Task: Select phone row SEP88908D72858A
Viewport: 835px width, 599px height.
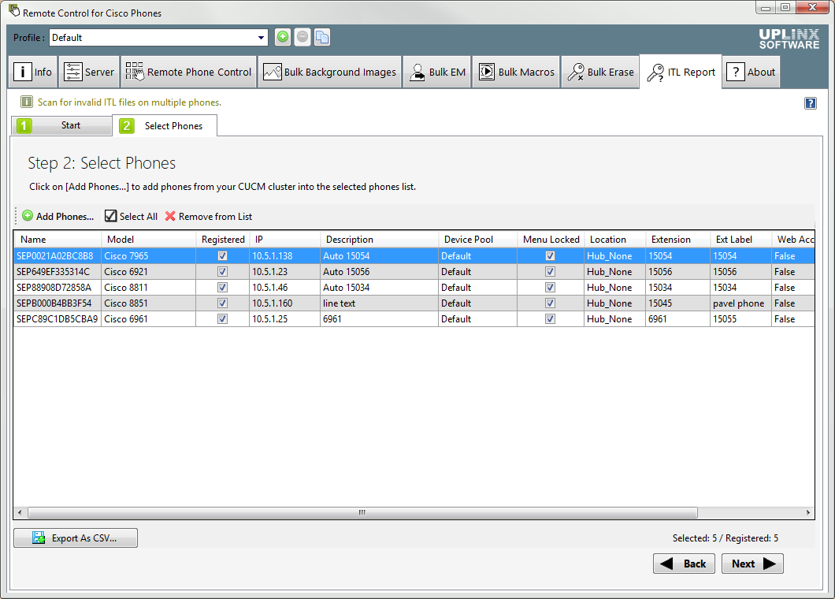Action: pos(414,287)
